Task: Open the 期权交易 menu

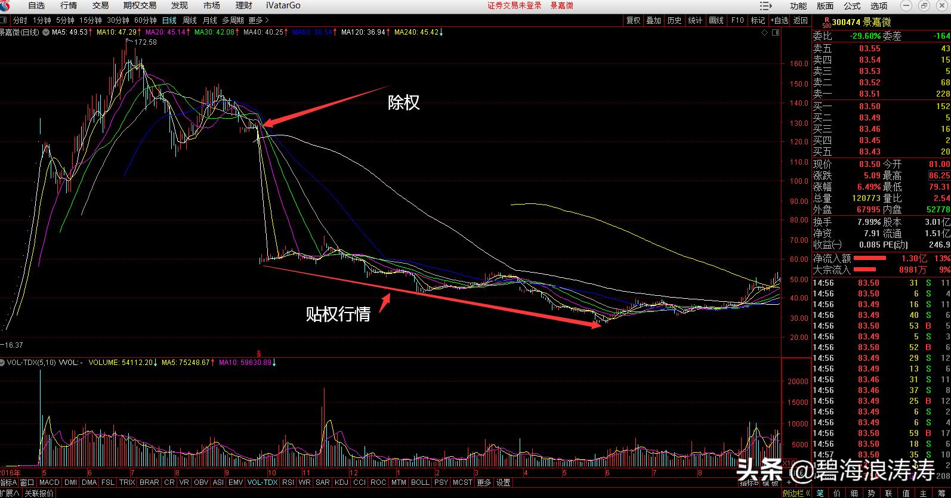Action: click(140, 5)
